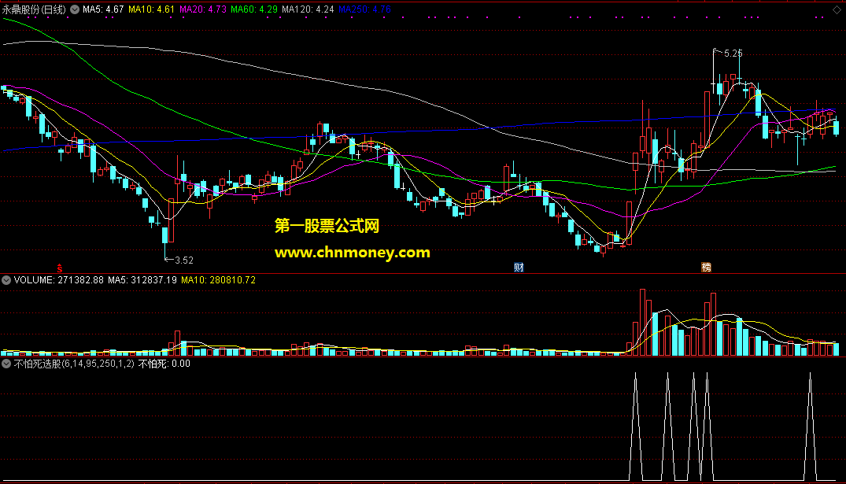Click the 3.52 low price annotation
Image resolution: width=846 pixels, height=484 pixels.
184,260
